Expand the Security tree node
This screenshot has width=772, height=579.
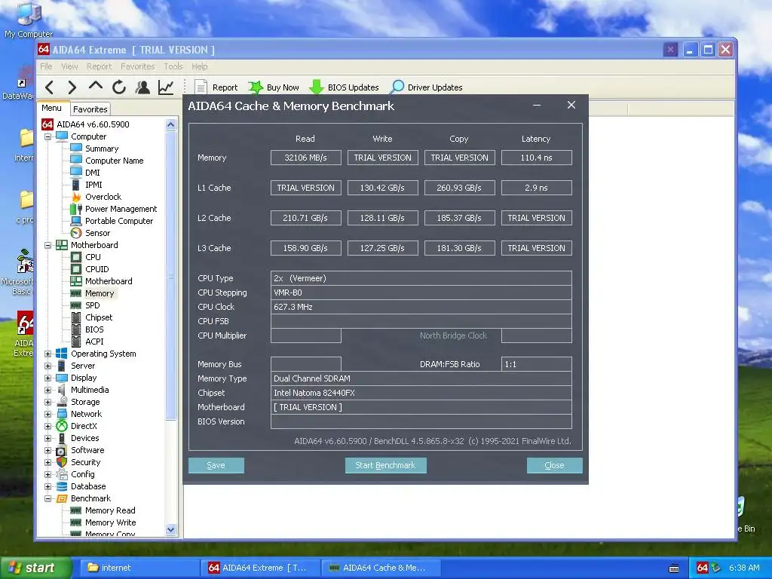(47, 462)
